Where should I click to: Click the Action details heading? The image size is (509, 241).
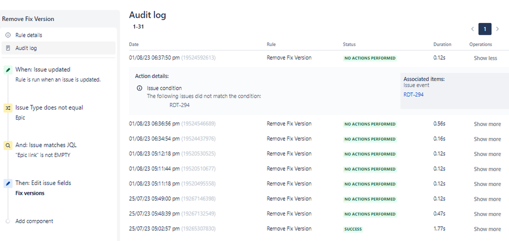[x=152, y=76]
